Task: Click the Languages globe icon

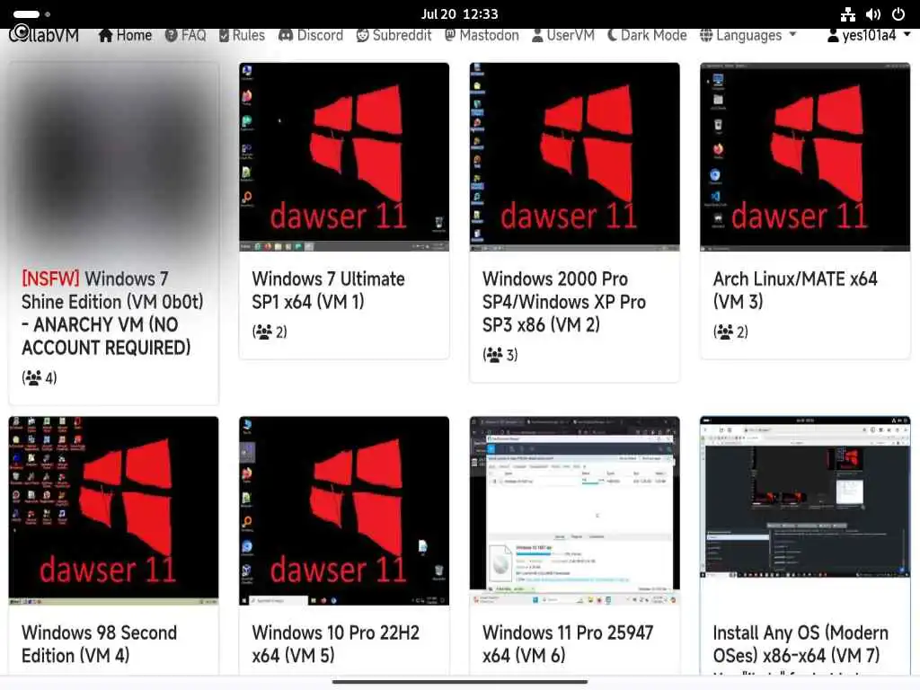Action: (706, 35)
